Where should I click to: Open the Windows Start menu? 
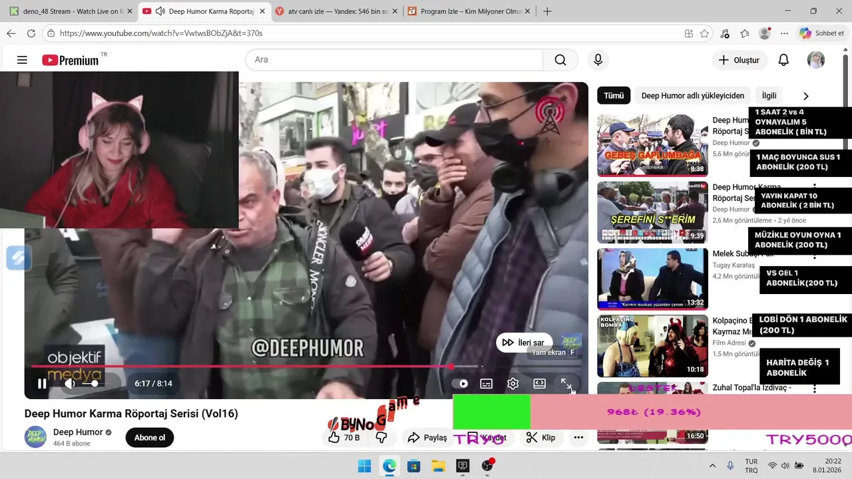click(x=364, y=466)
